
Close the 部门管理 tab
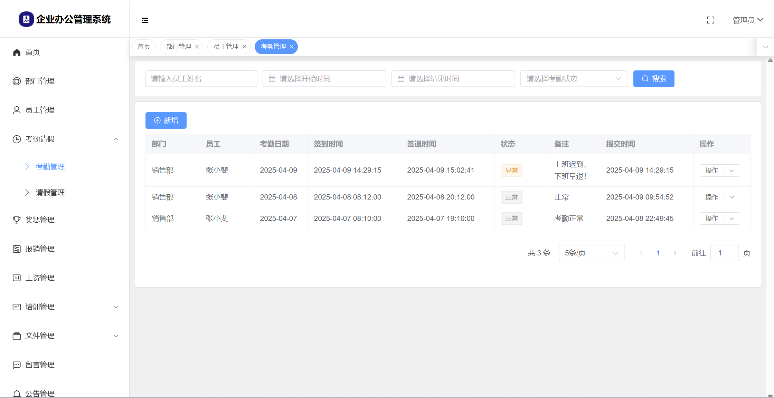[197, 47]
